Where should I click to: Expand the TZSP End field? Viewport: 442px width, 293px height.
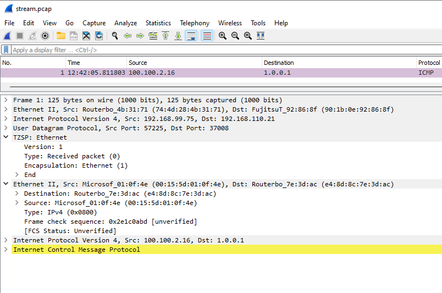(x=16, y=175)
